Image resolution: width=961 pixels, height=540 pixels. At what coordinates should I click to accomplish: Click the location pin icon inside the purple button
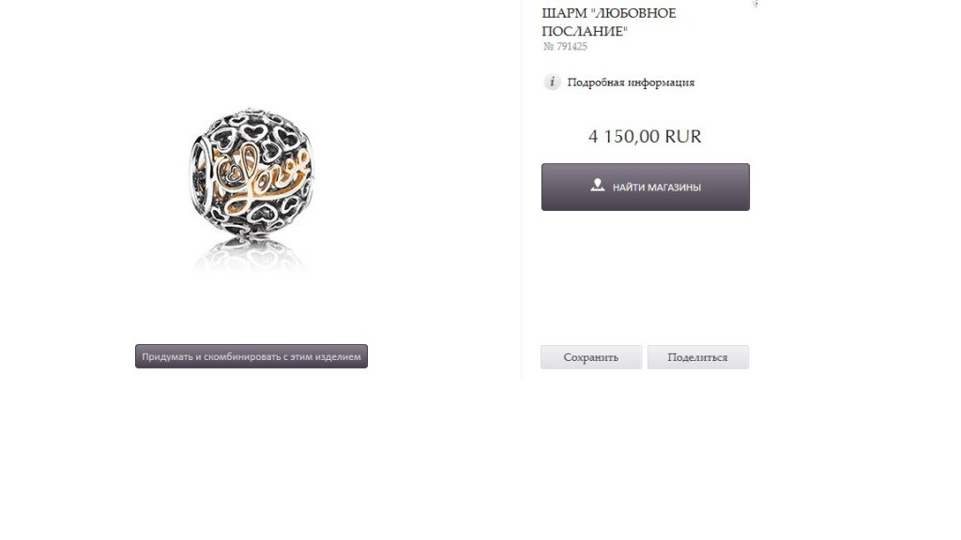(x=597, y=185)
